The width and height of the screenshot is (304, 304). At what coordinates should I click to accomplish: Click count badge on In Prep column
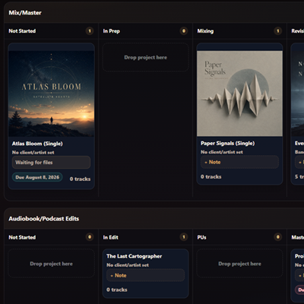pyautogui.click(x=184, y=31)
